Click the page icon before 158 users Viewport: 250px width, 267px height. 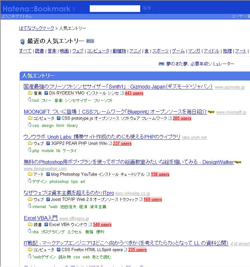point(148,174)
